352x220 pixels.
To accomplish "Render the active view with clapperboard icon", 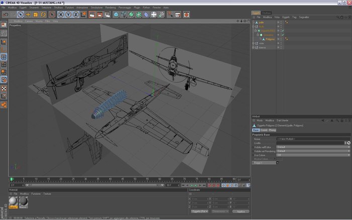I will 92,15.
